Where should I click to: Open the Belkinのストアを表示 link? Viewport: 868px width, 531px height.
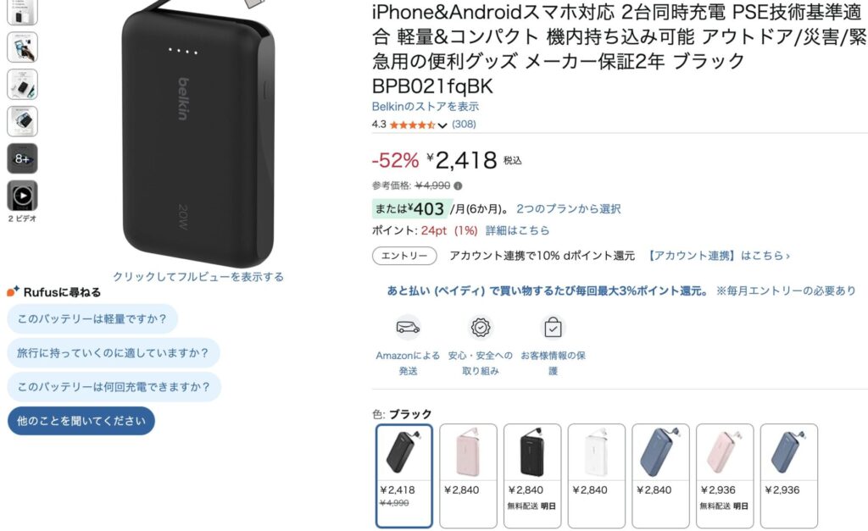pyautogui.click(x=426, y=107)
